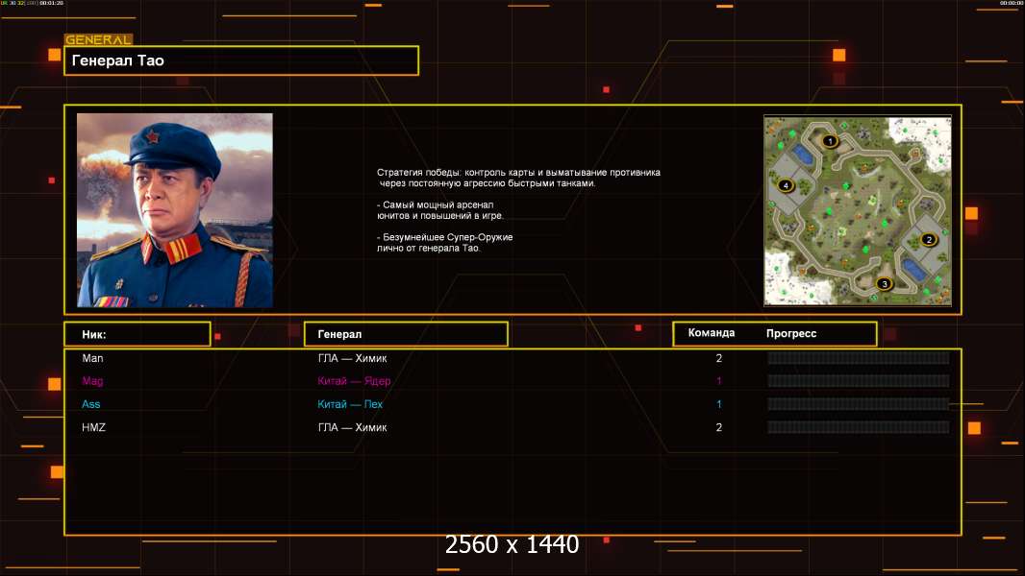Click start position marker 3 on minimap
This screenshot has width=1025, height=576.
tap(884, 284)
